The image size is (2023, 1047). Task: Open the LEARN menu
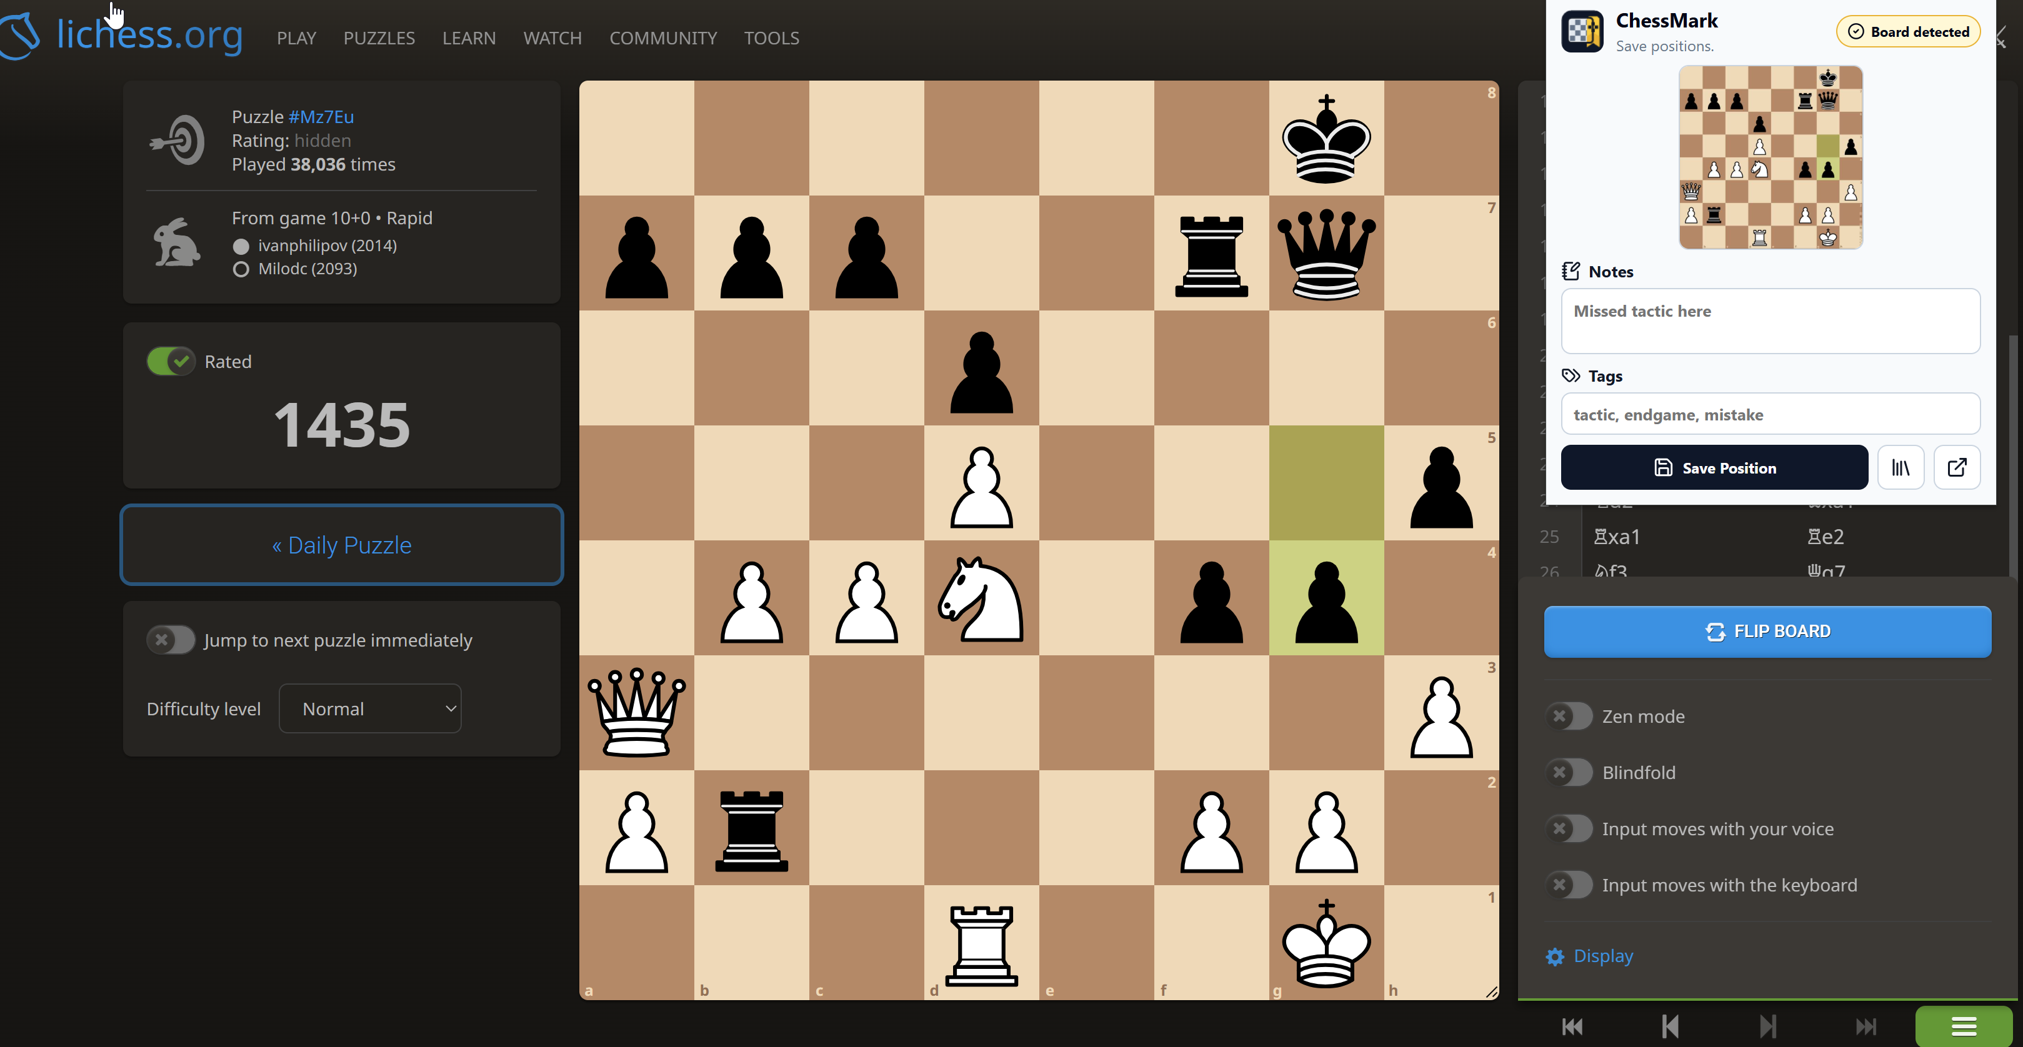click(469, 37)
